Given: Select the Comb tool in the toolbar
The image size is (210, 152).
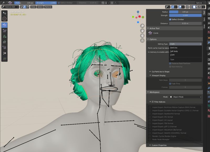Looking at the screenshot, I should coord(4,25).
